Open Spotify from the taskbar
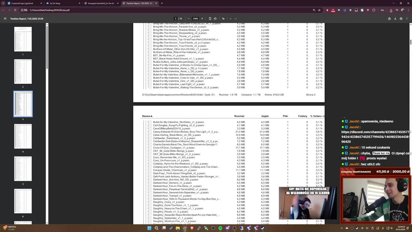This screenshot has width=412, height=232. point(220,228)
